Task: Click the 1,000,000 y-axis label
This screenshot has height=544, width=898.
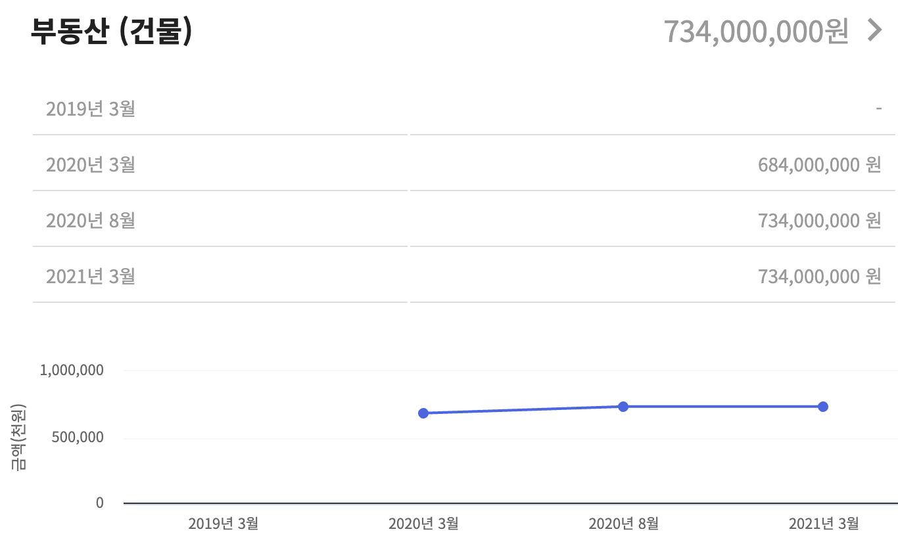Action: [72, 370]
